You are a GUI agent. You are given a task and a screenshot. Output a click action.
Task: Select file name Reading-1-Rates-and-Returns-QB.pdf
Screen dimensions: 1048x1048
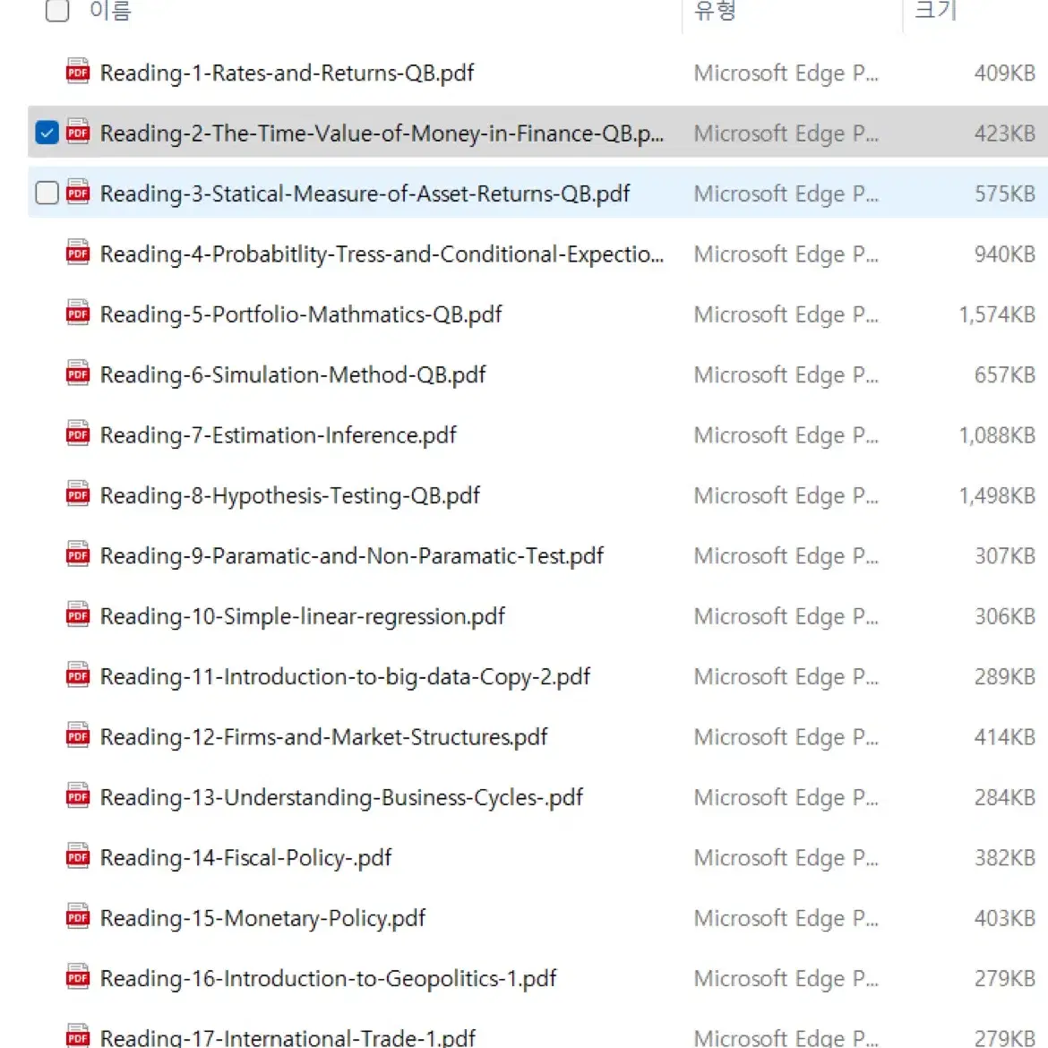[287, 73]
